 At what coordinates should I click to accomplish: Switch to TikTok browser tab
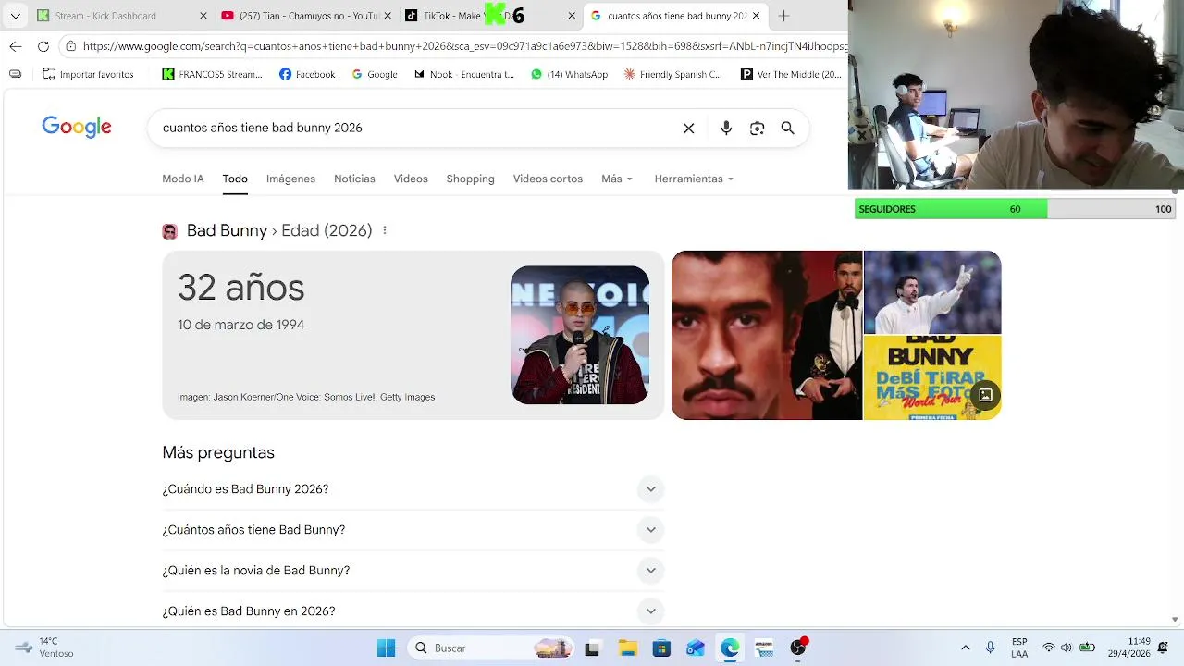[451, 16]
